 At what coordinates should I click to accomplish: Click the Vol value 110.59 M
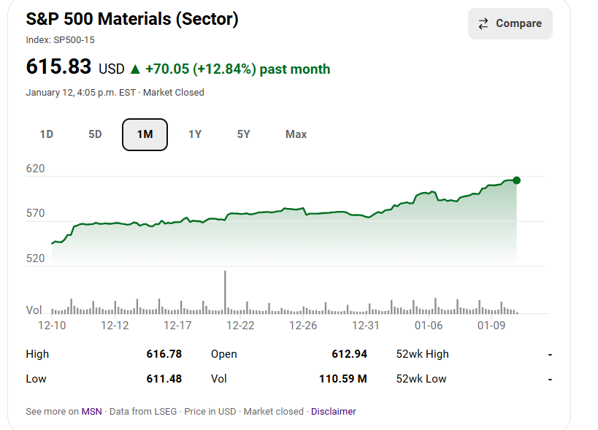pyautogui.click(x=342, y=379)
